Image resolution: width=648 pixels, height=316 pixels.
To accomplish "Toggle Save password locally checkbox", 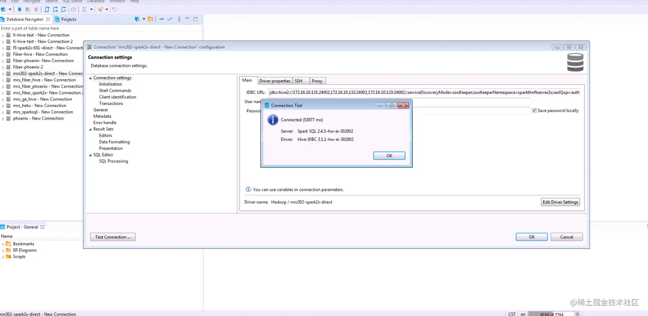I will [534, 110].
